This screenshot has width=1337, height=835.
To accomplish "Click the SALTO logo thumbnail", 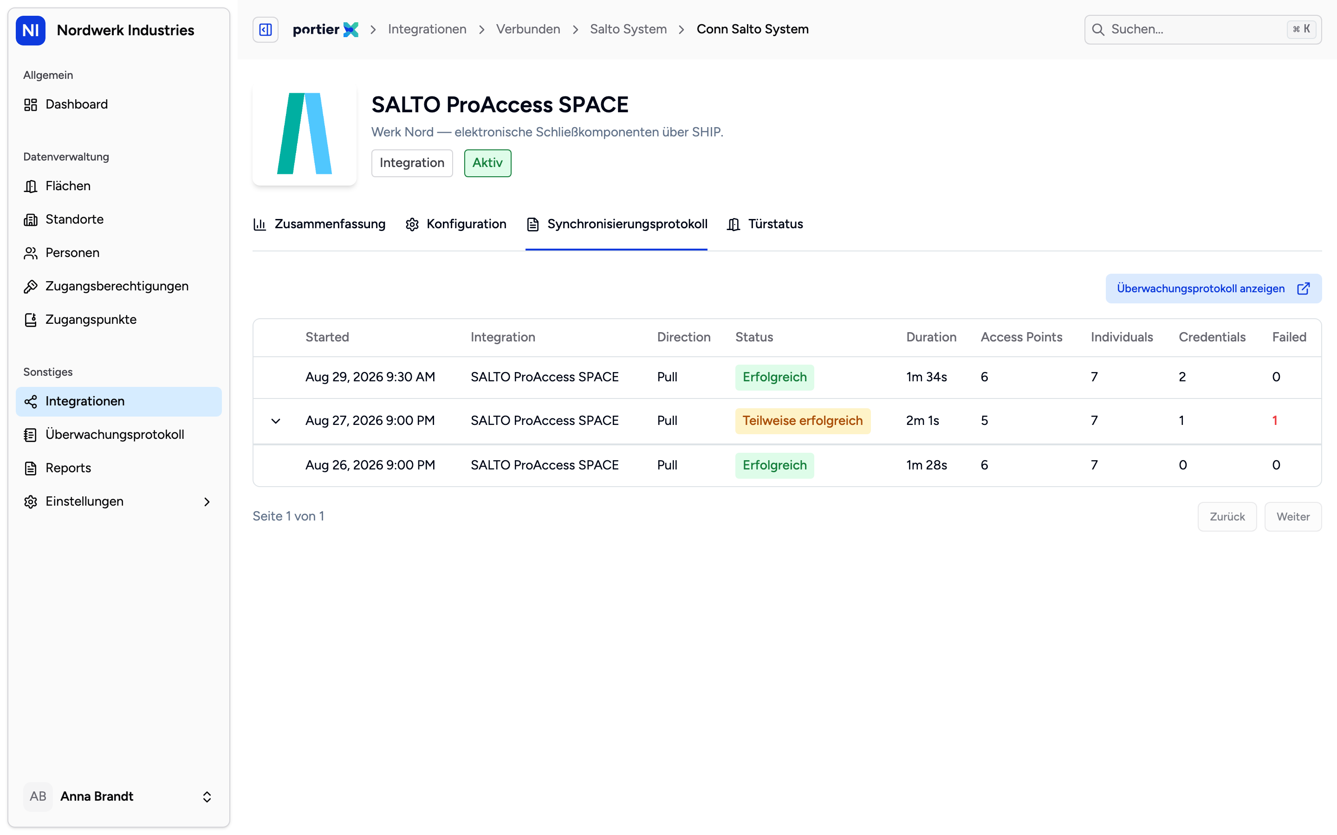I will click(x=305, y=134).
